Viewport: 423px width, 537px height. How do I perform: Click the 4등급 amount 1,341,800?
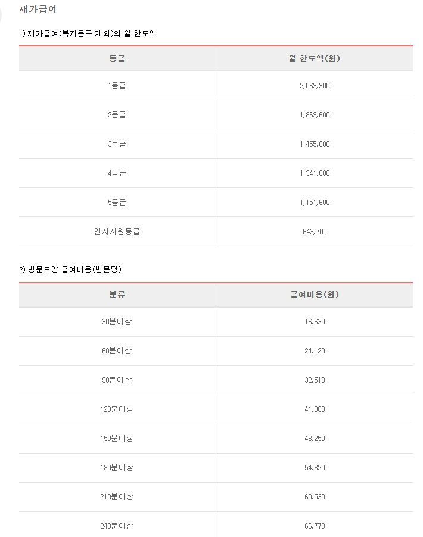[315, 173]
